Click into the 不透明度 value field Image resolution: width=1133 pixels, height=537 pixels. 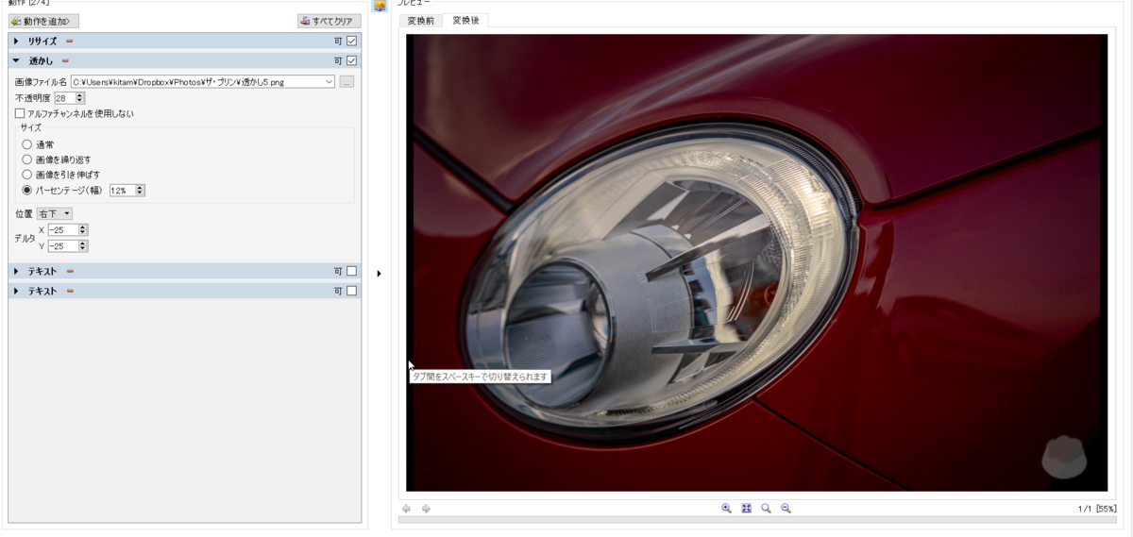click(64, 97)
